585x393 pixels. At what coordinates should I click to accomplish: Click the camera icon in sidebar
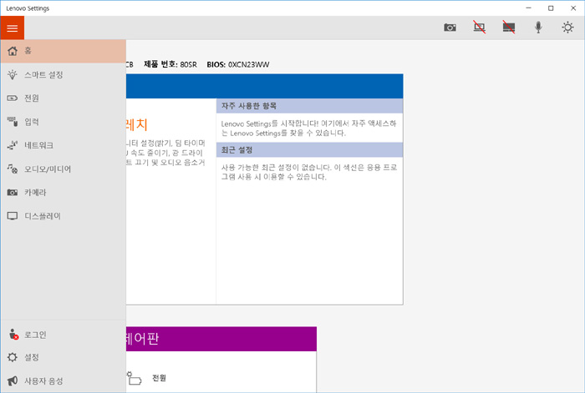point(13,193)
